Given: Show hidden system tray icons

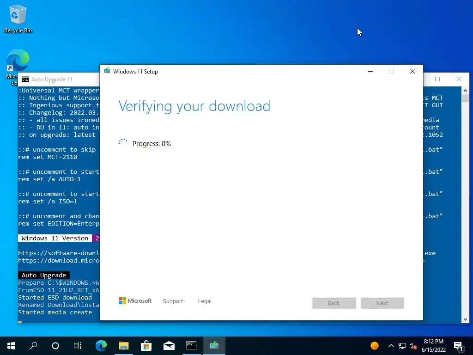Looking at the screenshot, I should tap(391, 346).
